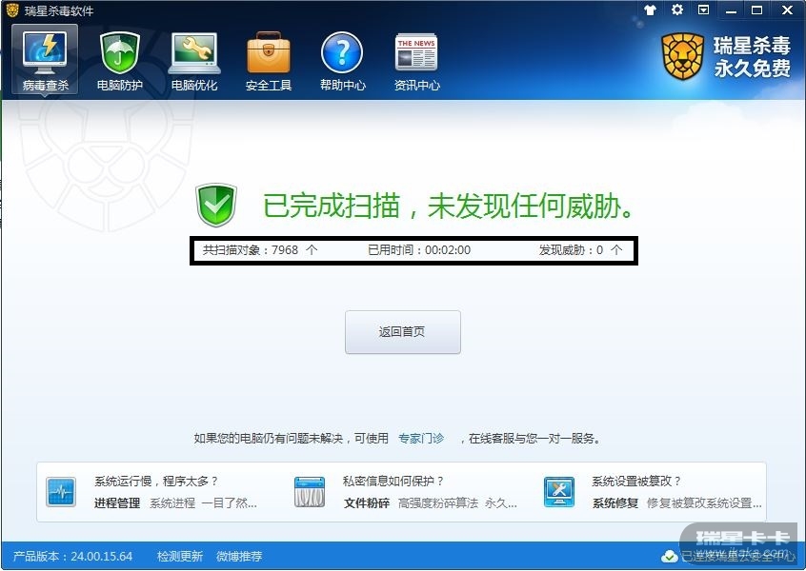
Task: Click the Rising lion logo at top right
Action: click(x=682, y=56)
